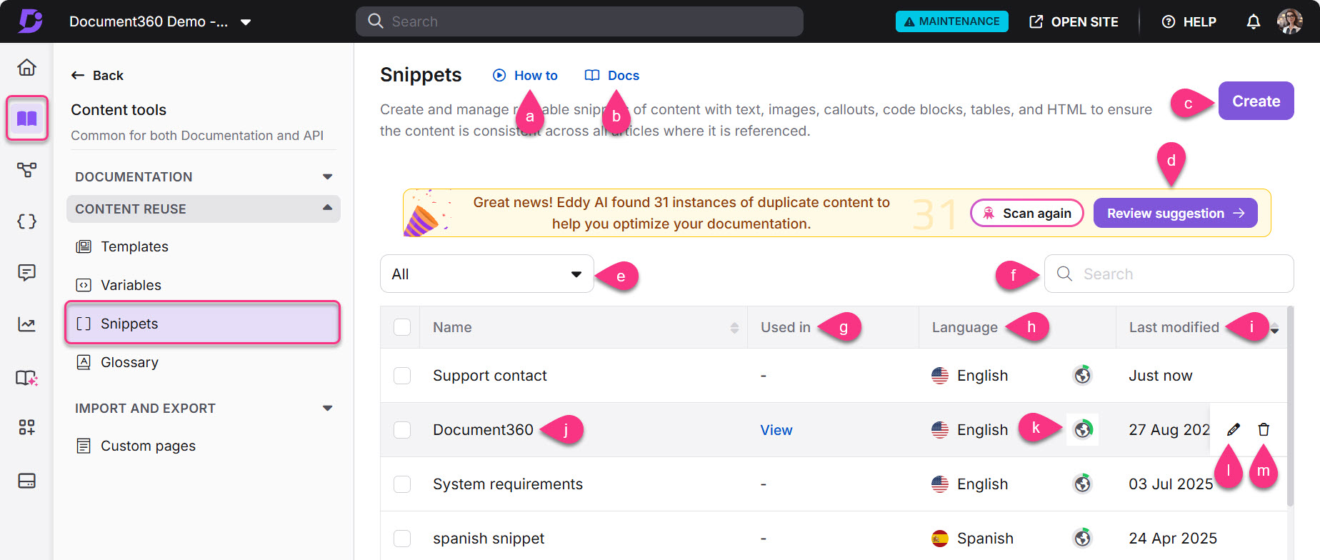Open Templates in the Content tools menu
The image size is (1320, 560).
(134, 246)
